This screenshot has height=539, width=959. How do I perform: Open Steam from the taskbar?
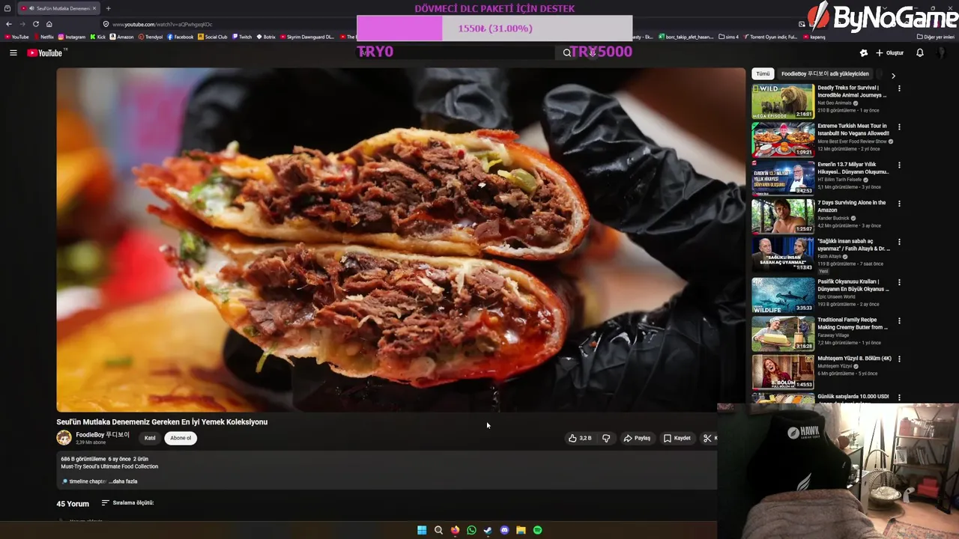pyautogui.click(x=488, y=530)
